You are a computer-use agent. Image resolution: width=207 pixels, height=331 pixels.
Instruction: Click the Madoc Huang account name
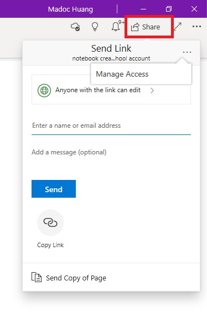(70, 9)
